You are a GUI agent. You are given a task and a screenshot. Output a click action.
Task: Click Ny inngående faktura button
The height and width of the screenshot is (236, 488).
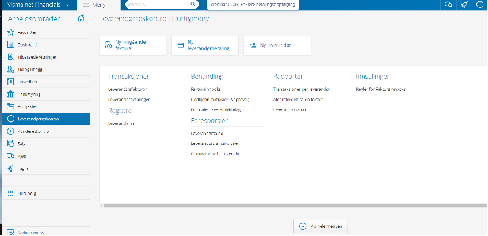tap(132, 45)
